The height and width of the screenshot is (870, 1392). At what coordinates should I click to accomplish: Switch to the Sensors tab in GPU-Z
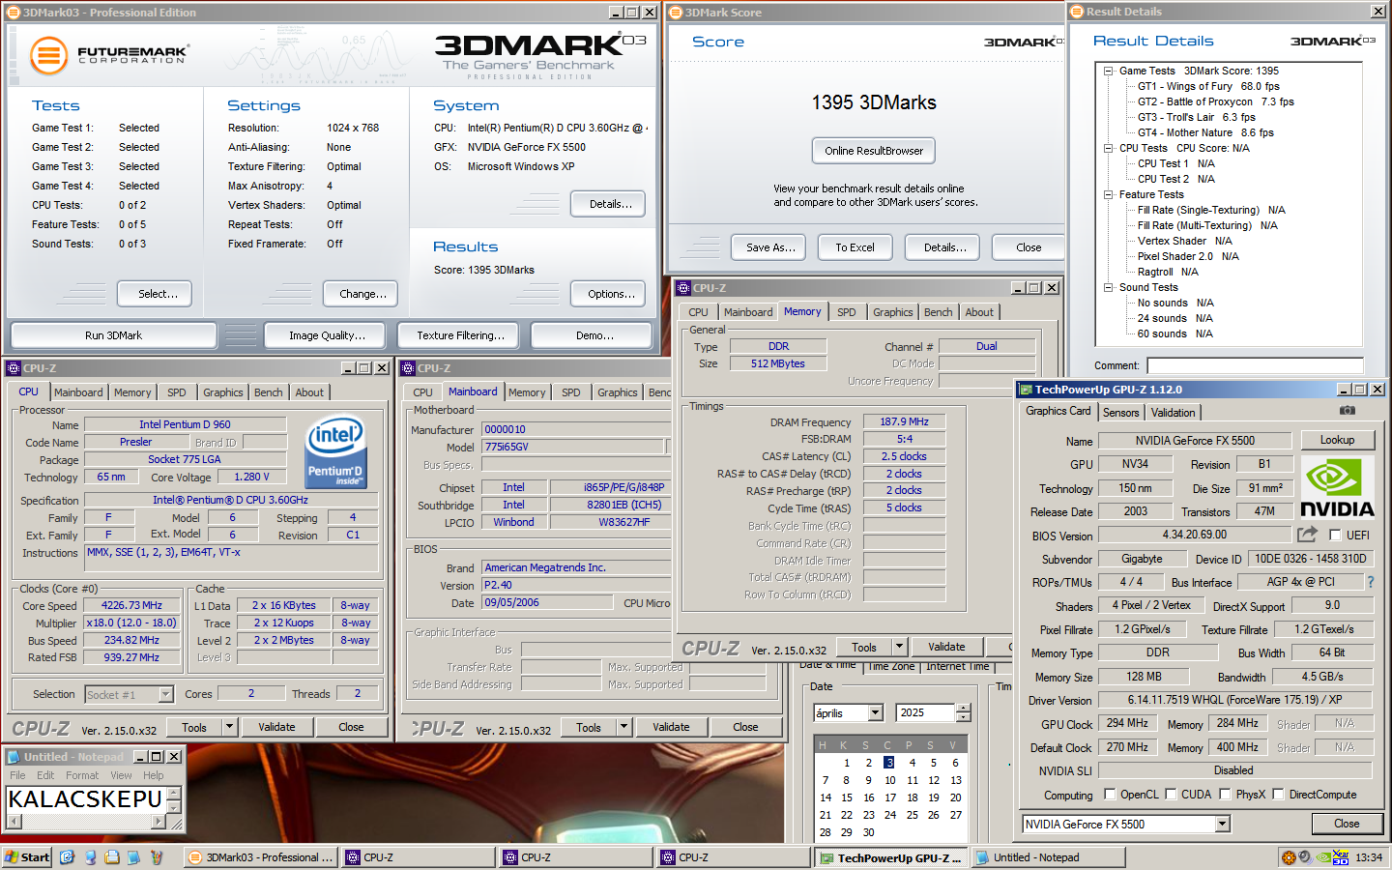point(1120,413)
